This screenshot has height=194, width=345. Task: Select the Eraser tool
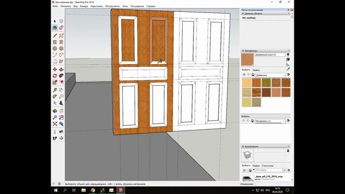point(61,27)
